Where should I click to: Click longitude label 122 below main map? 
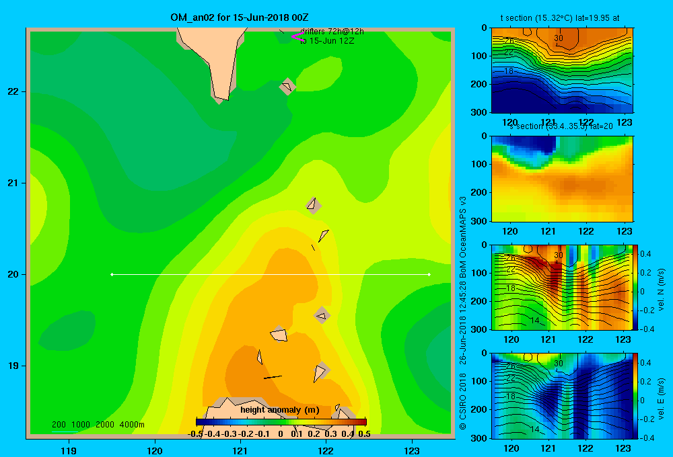pos(326,450)
